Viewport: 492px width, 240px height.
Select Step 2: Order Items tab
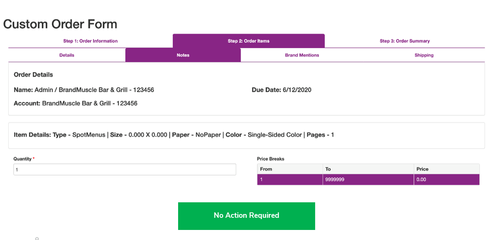click(249, 41)
